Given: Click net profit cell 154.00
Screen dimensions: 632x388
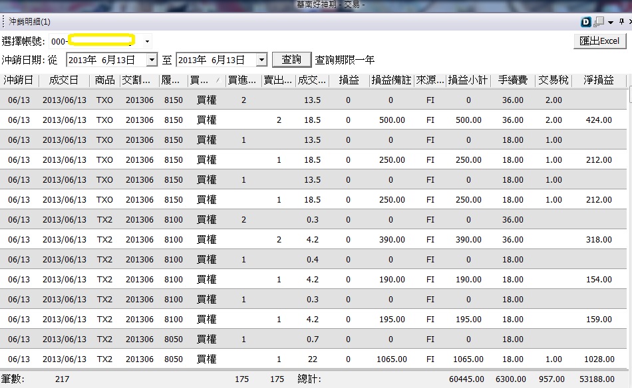Looking at the screenshot, I should pyautogui.click(x=599, y=279).
